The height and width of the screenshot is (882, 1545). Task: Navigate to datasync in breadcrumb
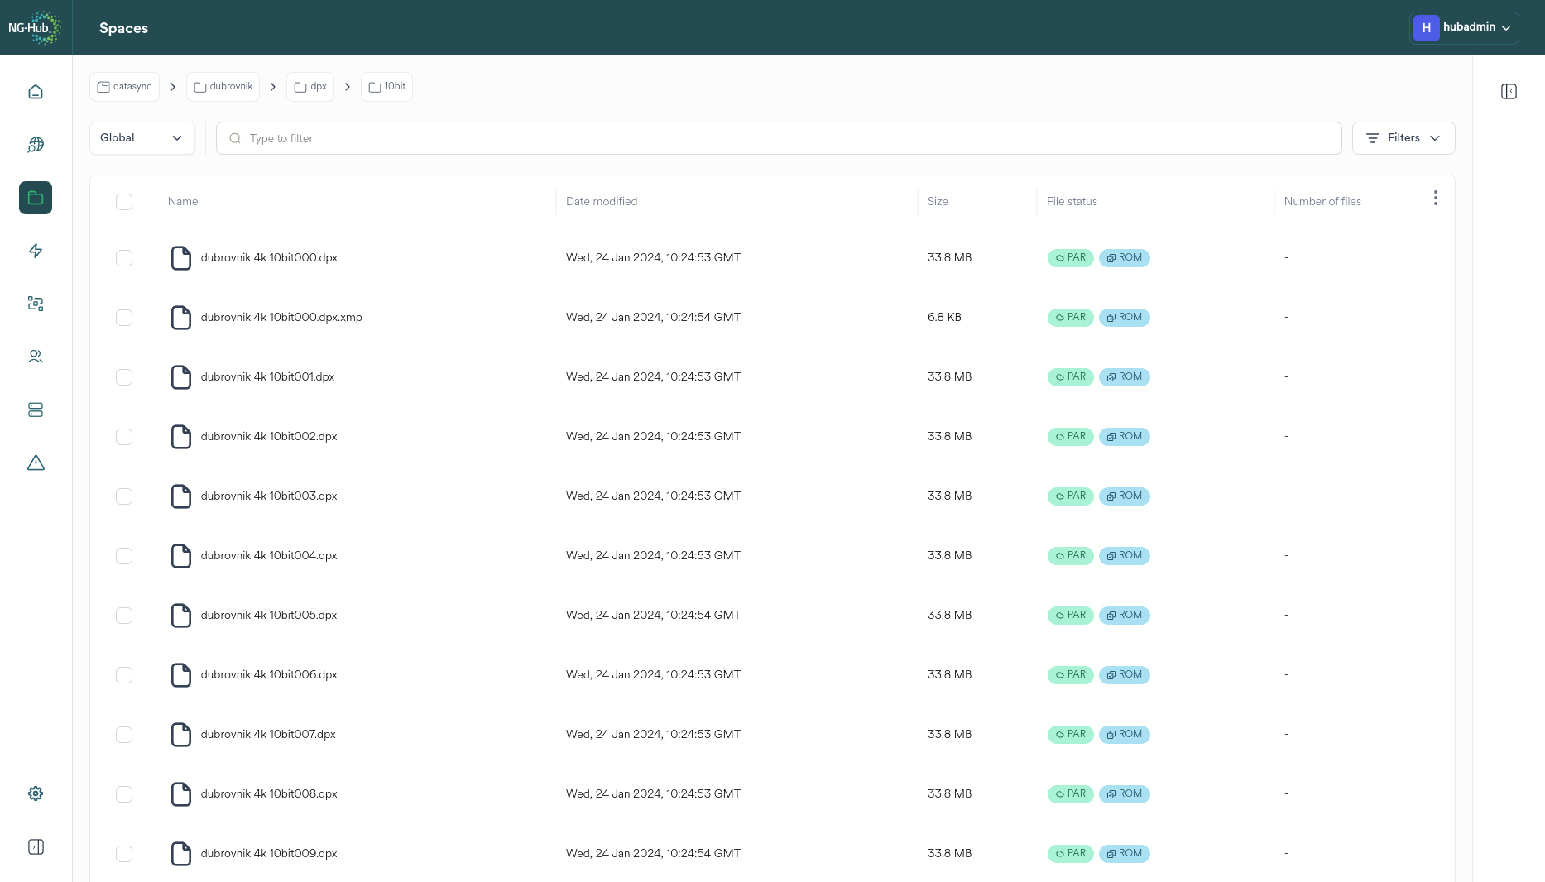pos(123,86)
